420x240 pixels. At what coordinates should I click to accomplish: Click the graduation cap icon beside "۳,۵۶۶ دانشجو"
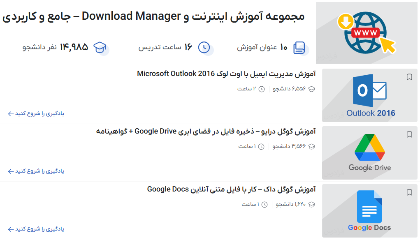coord(311,146)
